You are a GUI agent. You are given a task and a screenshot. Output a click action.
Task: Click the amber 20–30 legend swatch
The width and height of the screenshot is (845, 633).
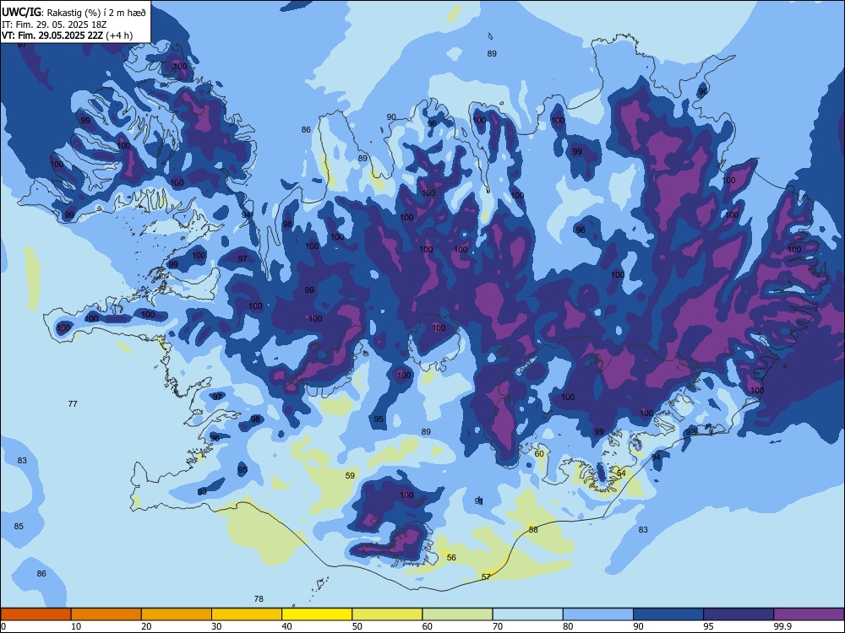tap(177, 614)
